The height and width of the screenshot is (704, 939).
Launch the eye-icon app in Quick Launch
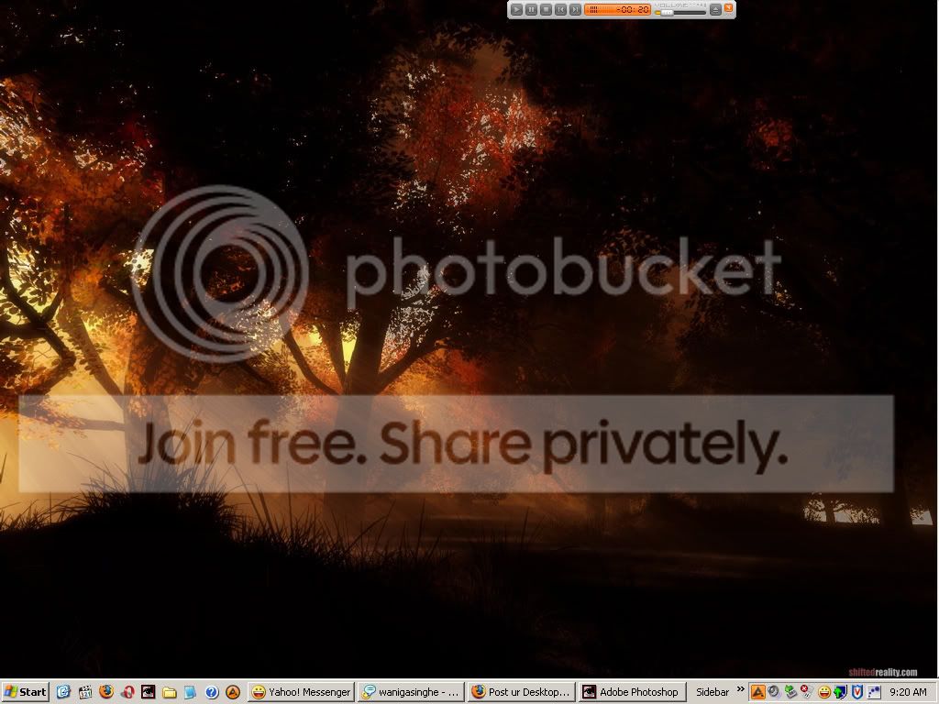(x=148, y=692)
